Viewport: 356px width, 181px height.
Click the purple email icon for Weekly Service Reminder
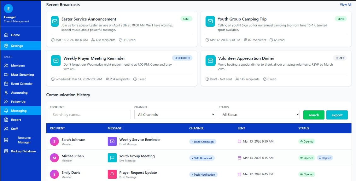(x=112, y=141)
